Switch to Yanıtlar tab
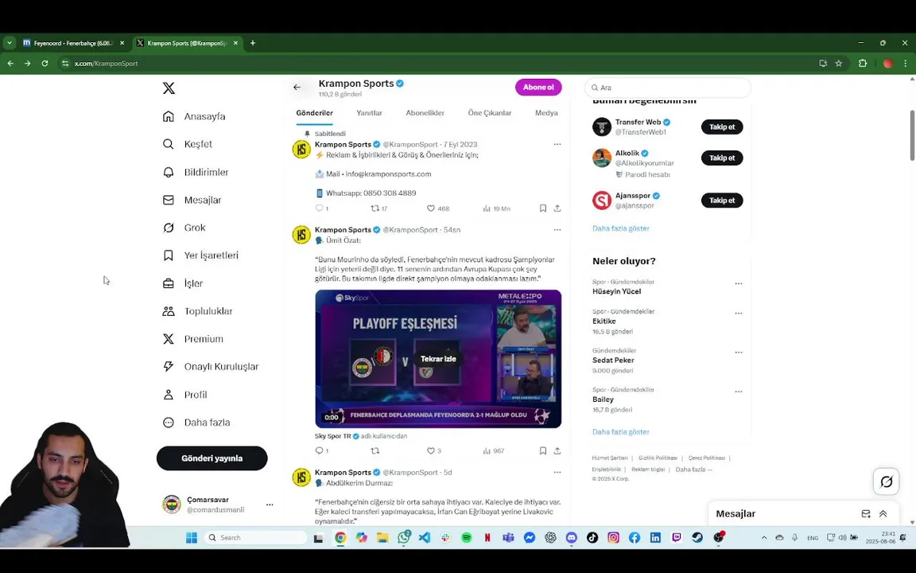Viewport: 916px width, 573px height. click(369, 113)
